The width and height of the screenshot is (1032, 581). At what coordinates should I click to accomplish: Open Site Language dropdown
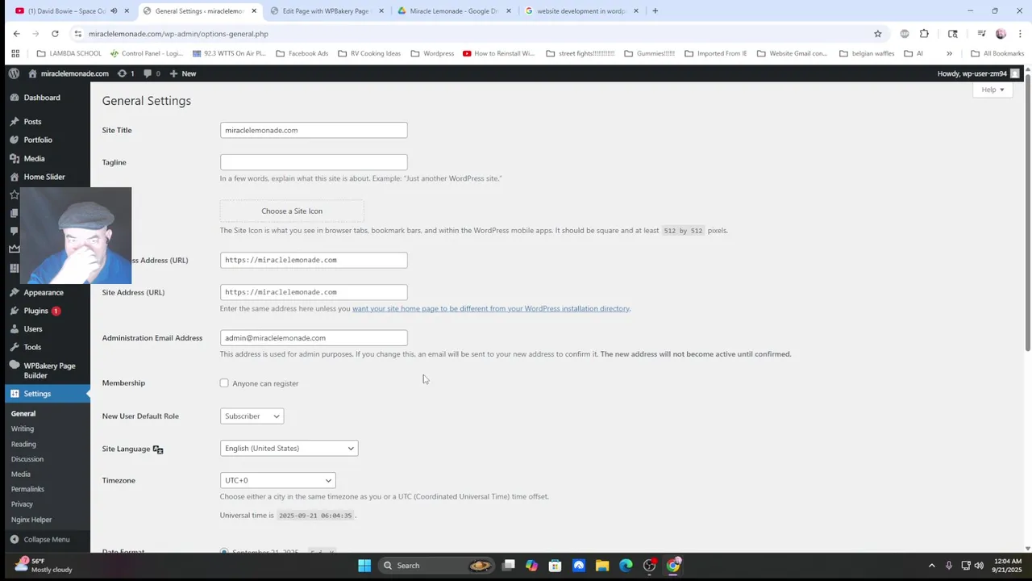click(289, 449)
